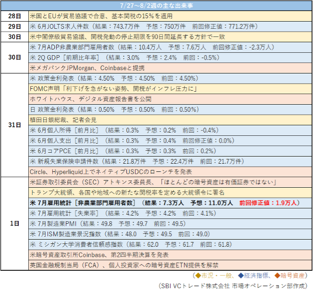313x290 pixels.
Task: Click the '英国金融規制当局（FCA）' row
Action: pyautogui.click(x=170, y=265)
